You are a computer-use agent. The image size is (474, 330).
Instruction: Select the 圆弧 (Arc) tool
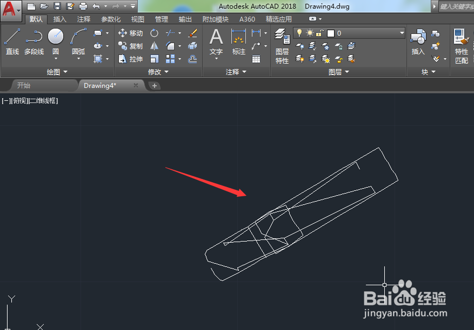click(78, 42)
